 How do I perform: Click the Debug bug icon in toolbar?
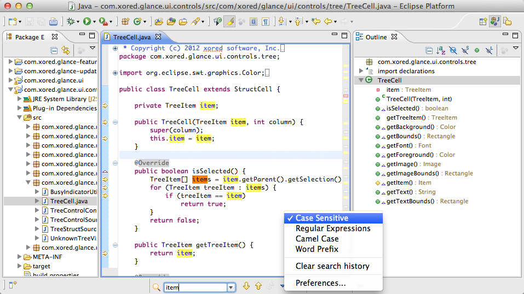click(70, 22)
